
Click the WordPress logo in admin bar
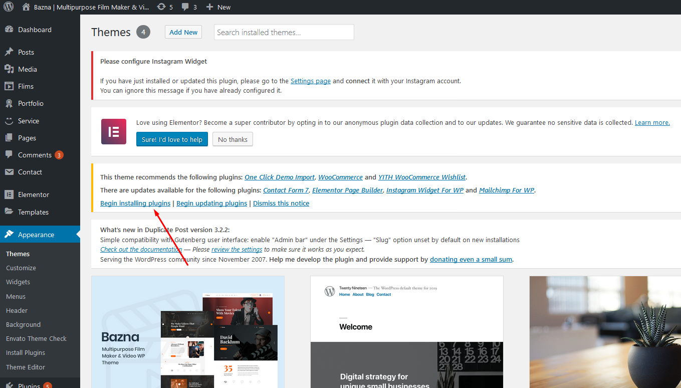click(x=9, y=7)
